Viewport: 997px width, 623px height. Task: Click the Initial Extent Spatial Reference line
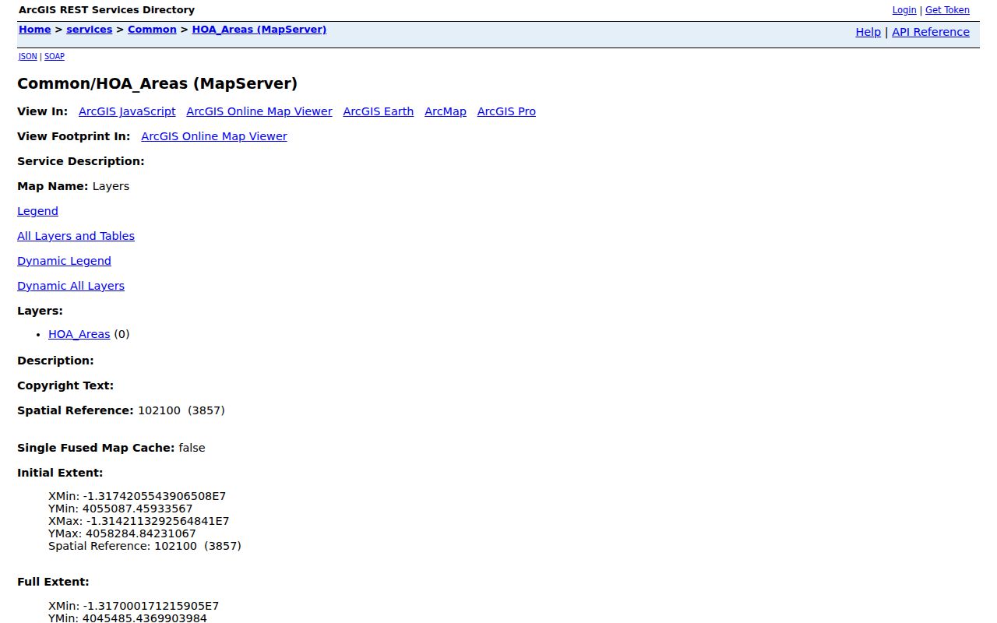145,546
